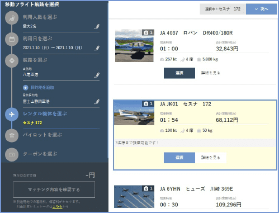Viewport: 279px width, 213px height.
Task: Click the pilot cap icon step
Action: point(12,135)
